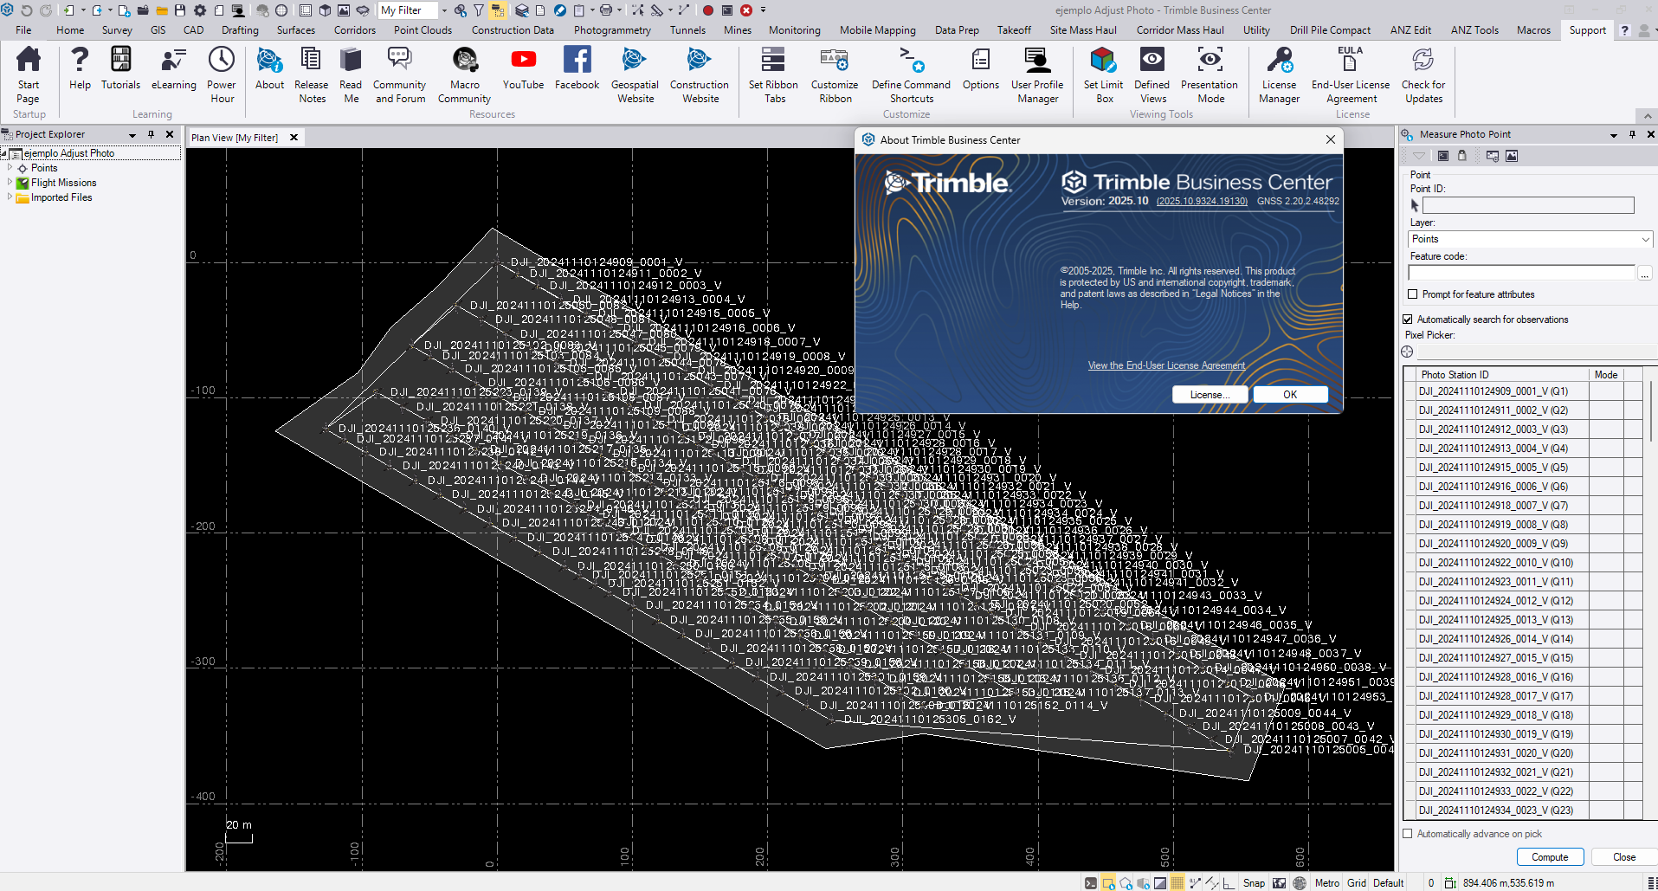
Task: Collapse the ribbon with chevron
Action: click(1647, 115)
